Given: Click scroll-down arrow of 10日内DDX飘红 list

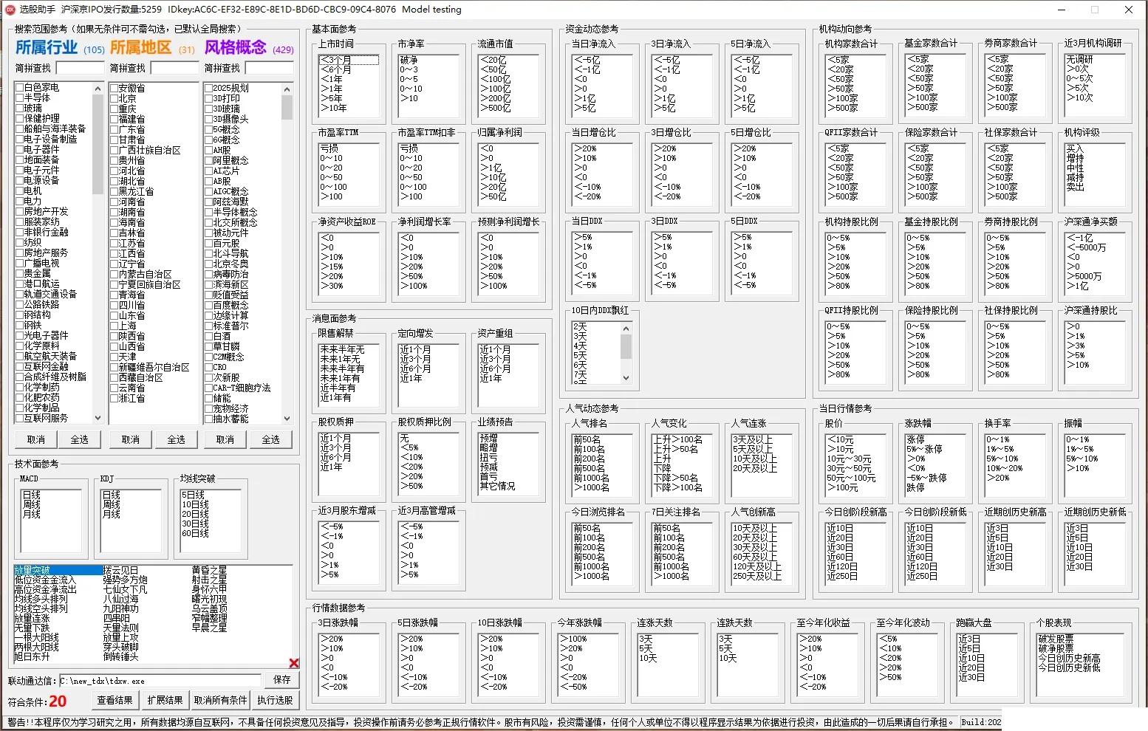Looking at the screenshot, I should coord(626,378).
